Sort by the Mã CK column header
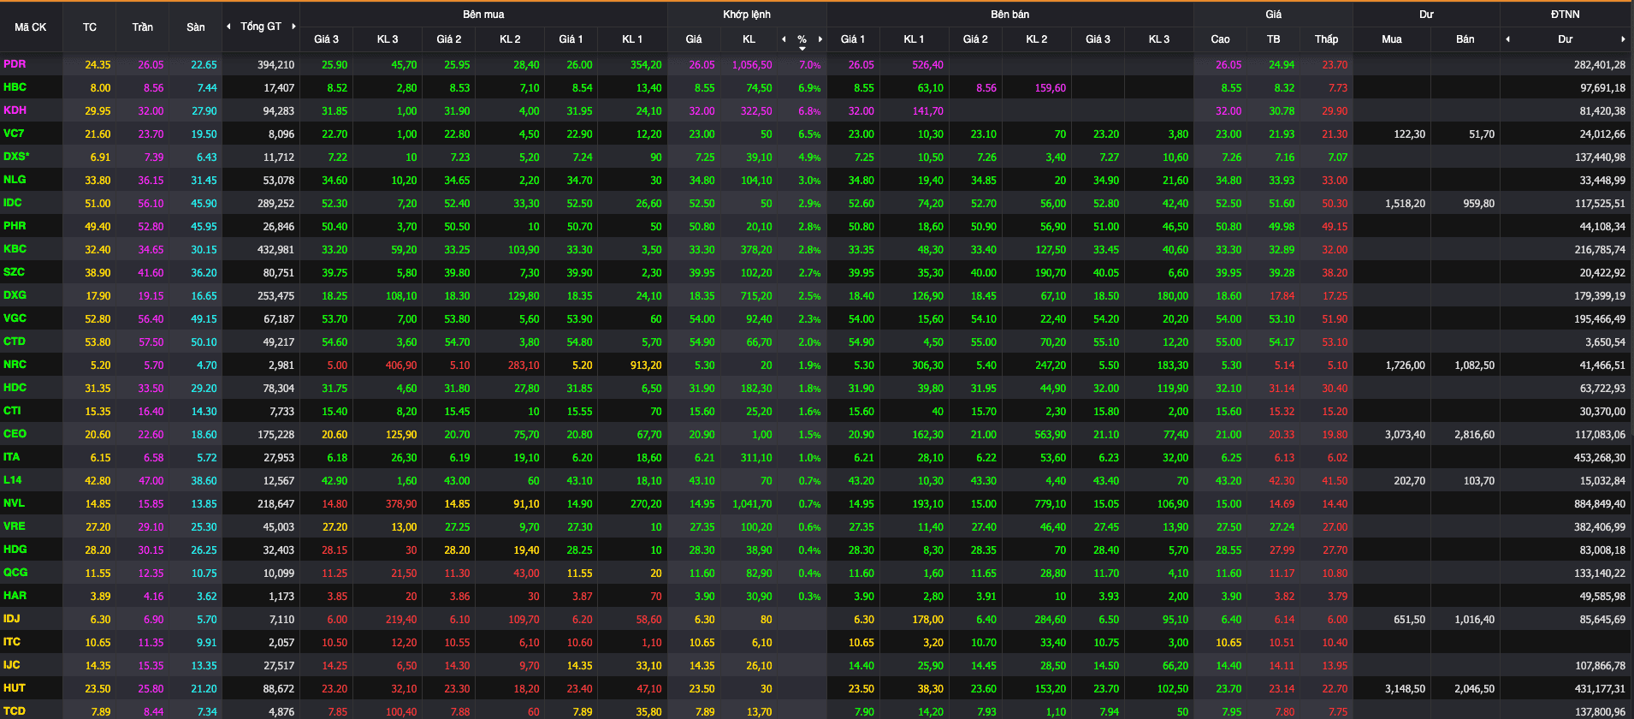1634x719 pixels. click(x=31, y=27)
